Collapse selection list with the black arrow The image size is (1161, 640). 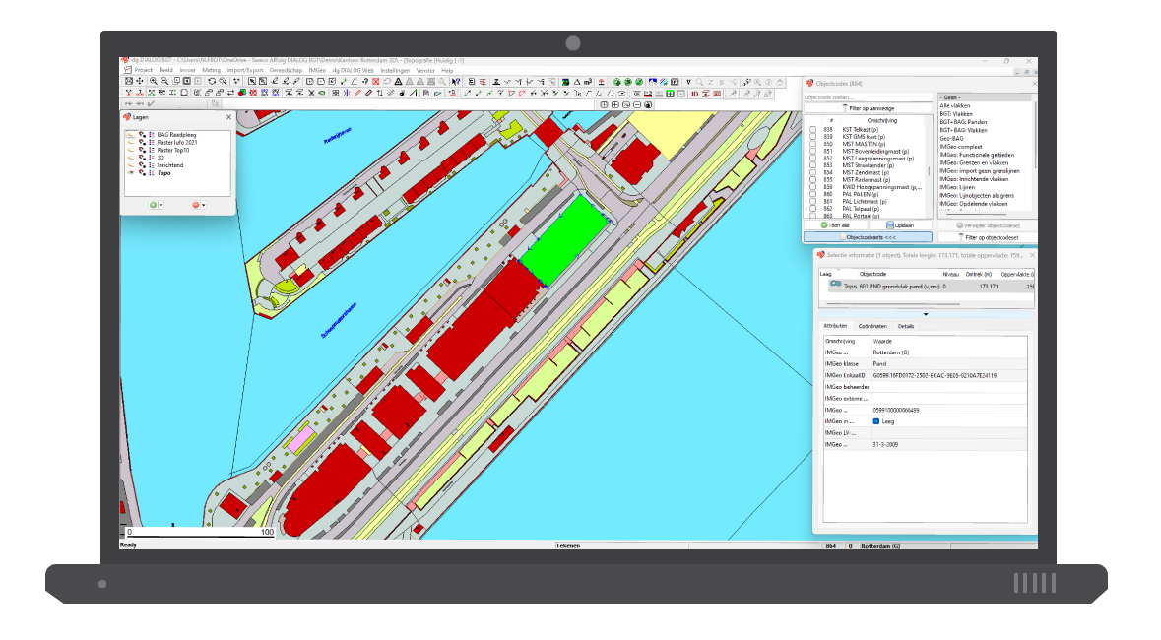924,314
